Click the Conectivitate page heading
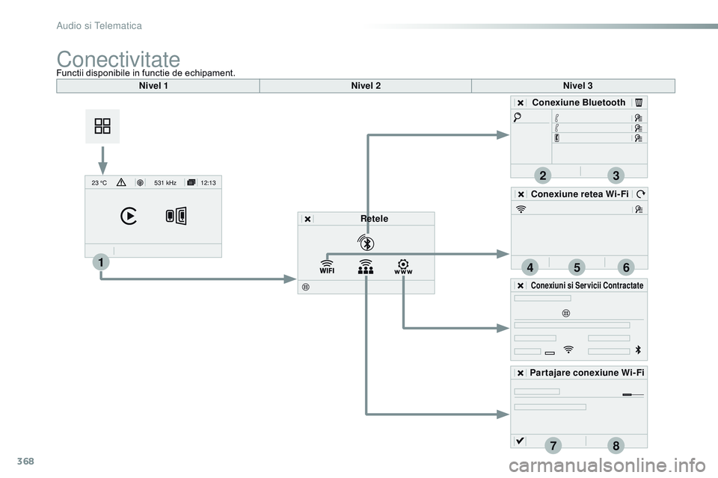The height and width of the screenshot is (478, 718). click(118, 59)
